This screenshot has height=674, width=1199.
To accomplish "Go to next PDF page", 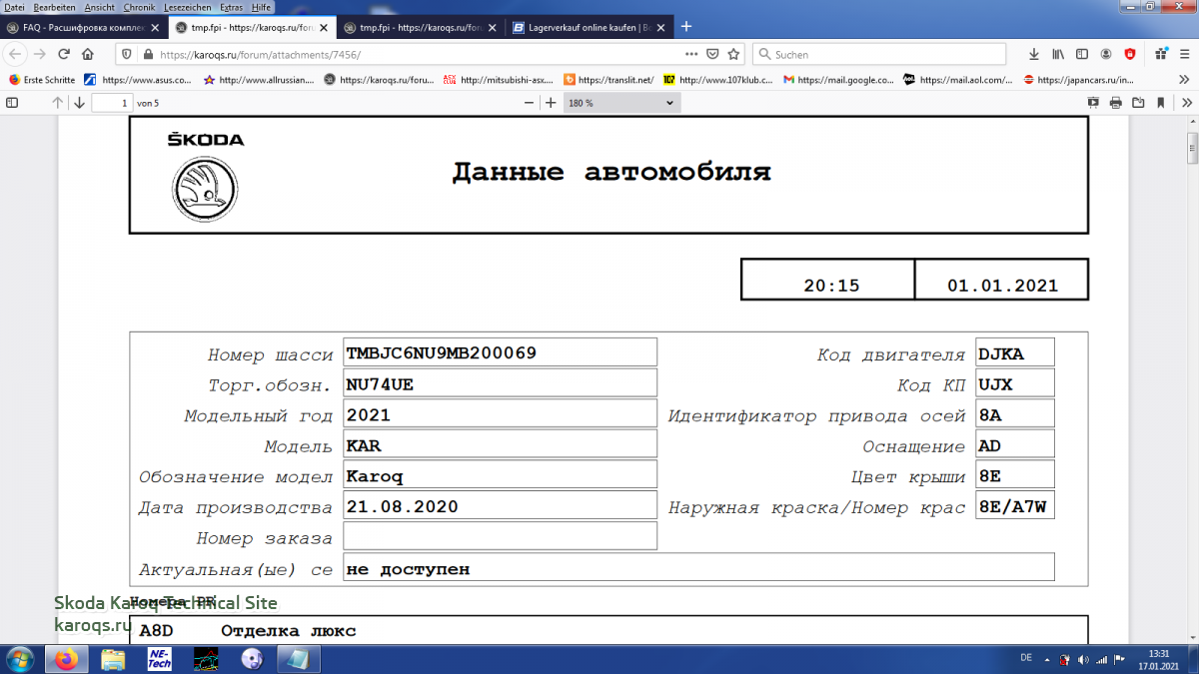I will [79, 103].
